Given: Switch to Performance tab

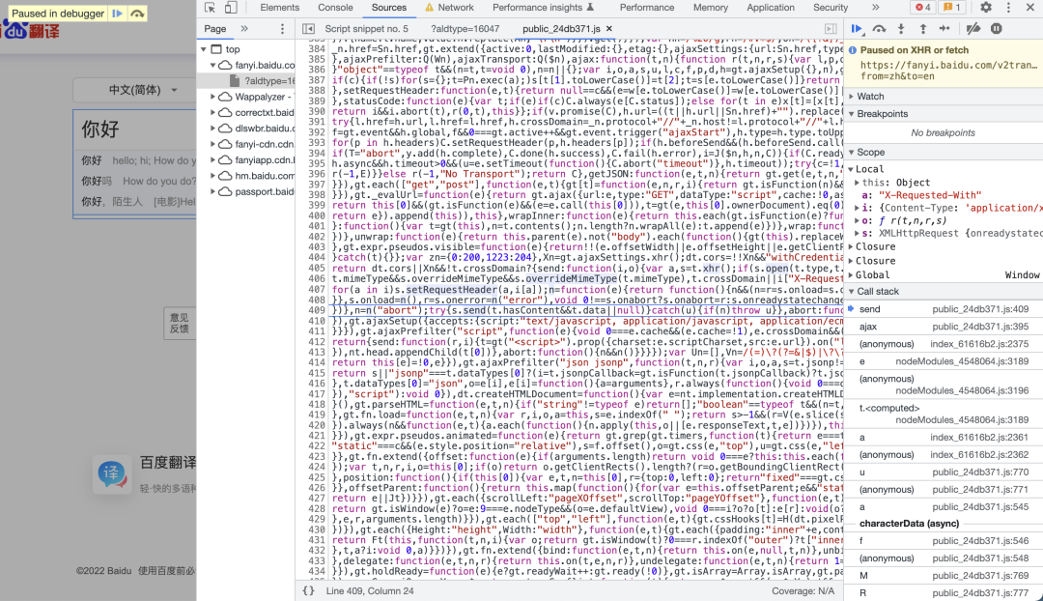Looking at the screenshot, I should [646, 8].
